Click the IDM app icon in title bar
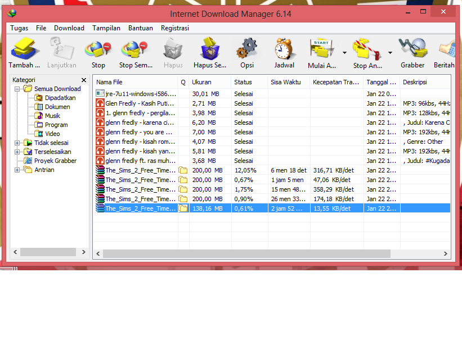This screenshot has width=462, height=345. 12,13
